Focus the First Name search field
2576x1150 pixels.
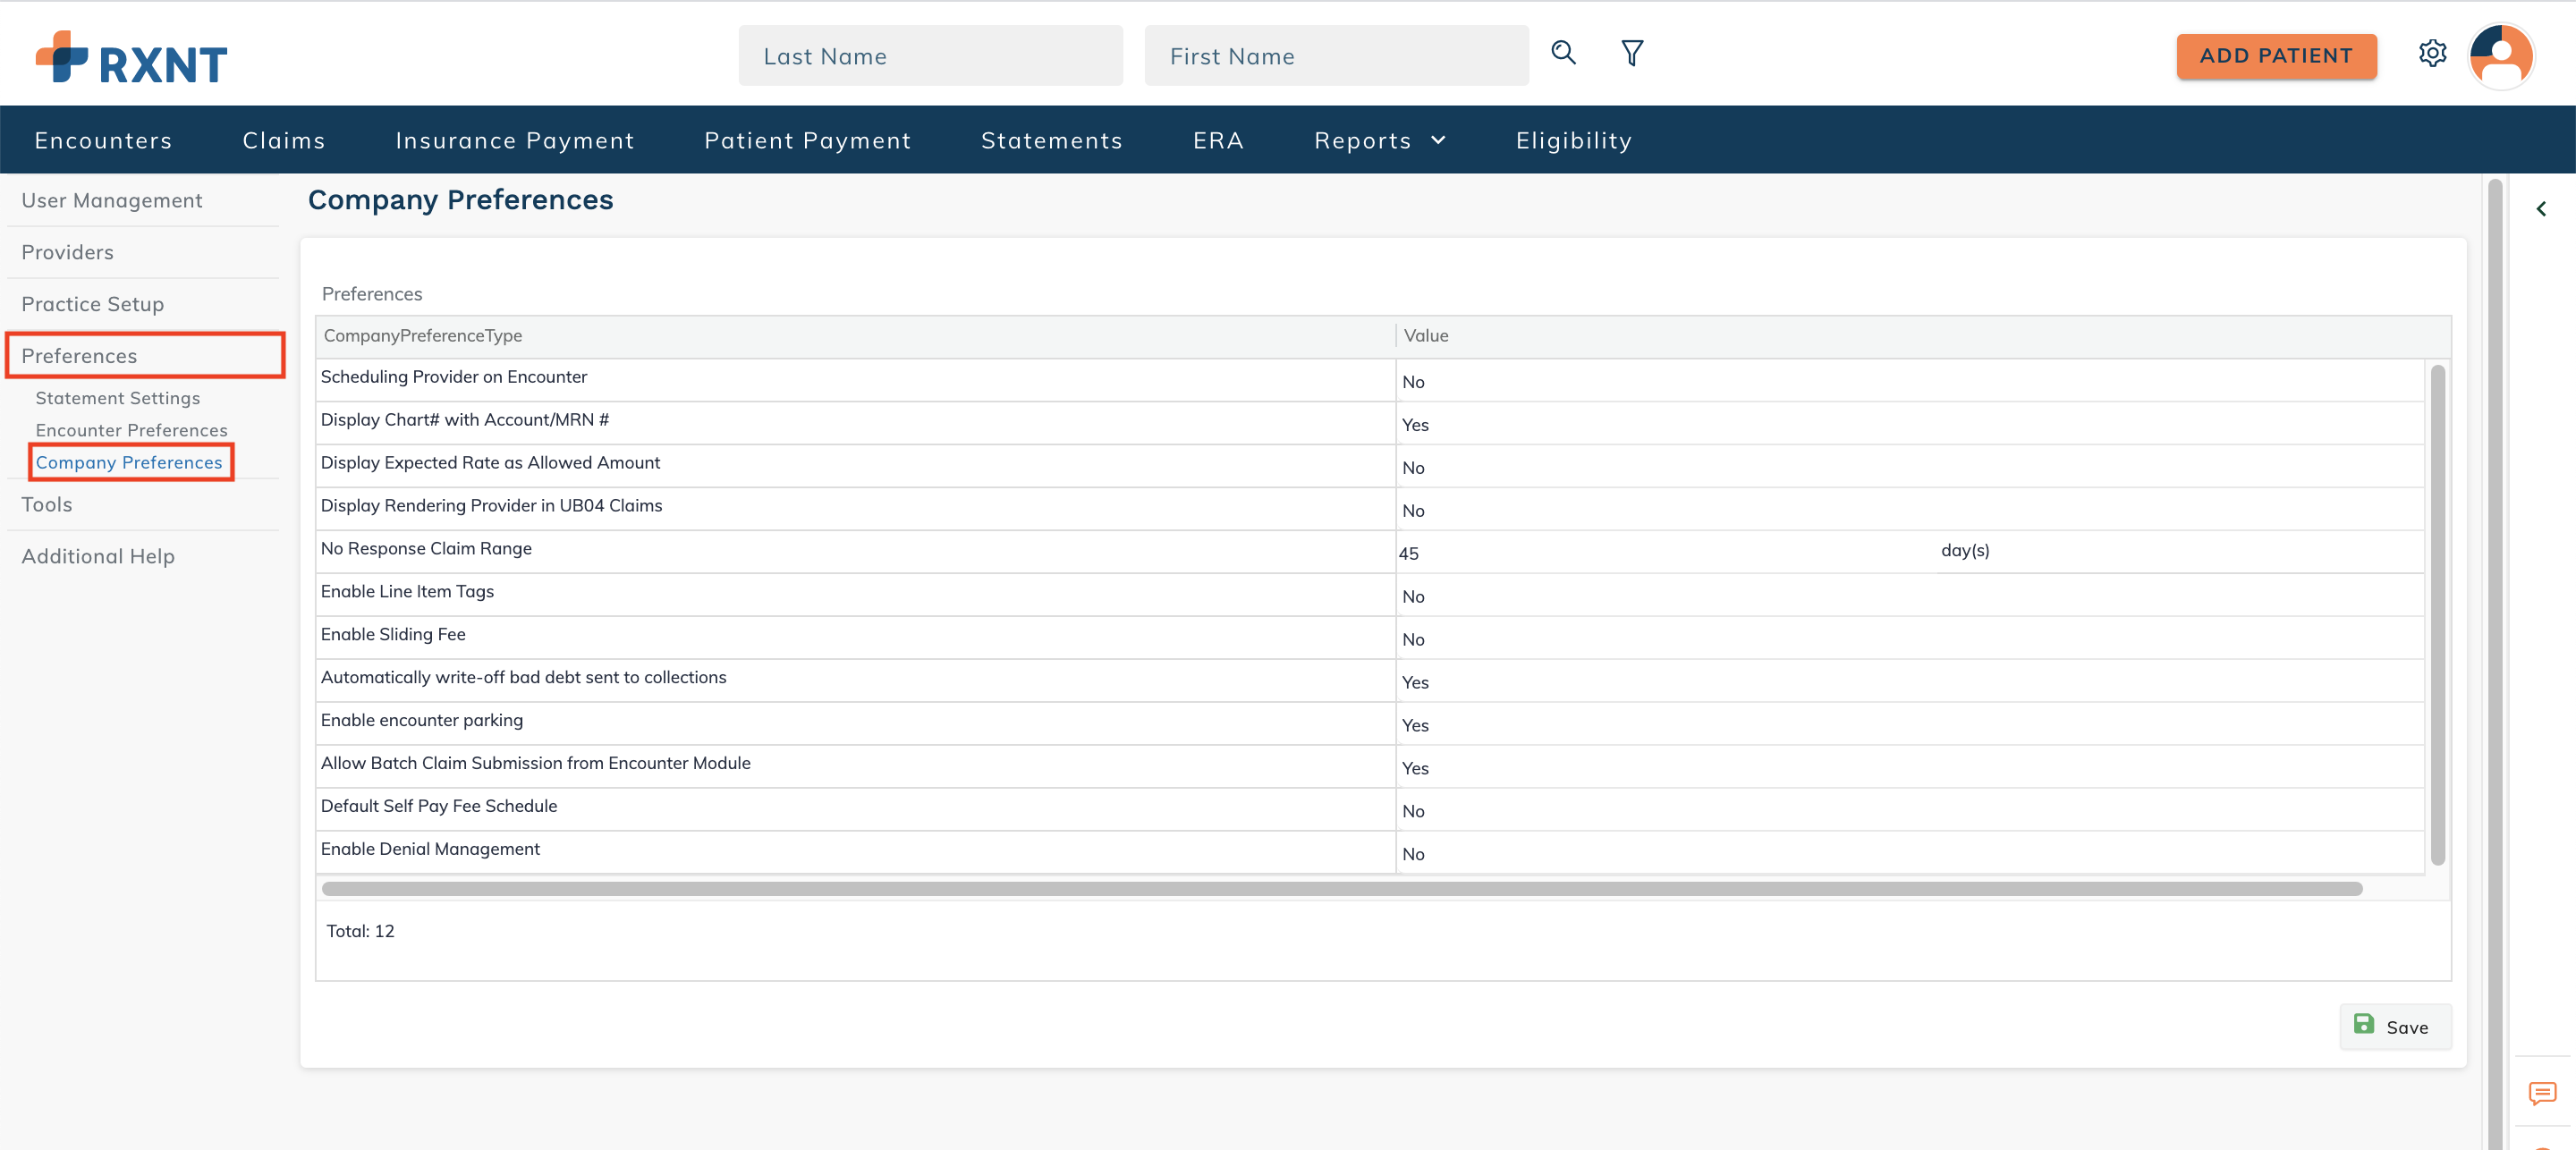click(x=1336, y=56)
